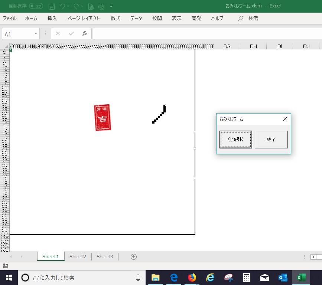Click the 検索 search magnifier box

(248, 18)
